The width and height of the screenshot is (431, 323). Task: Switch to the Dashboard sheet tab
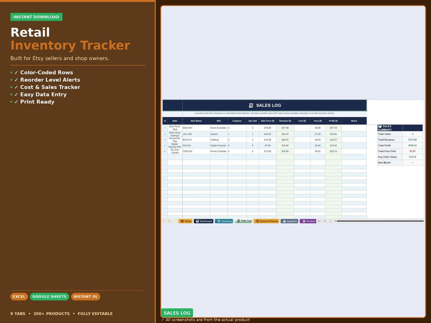click(204, 221)
